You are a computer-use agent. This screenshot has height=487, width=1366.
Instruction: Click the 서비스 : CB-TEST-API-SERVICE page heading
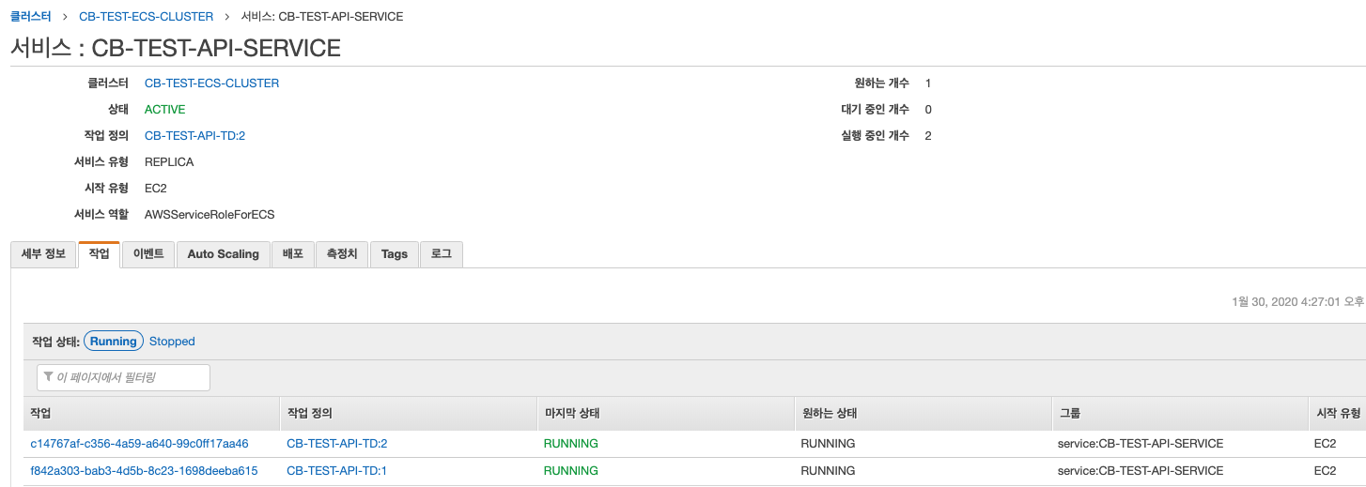176,48
